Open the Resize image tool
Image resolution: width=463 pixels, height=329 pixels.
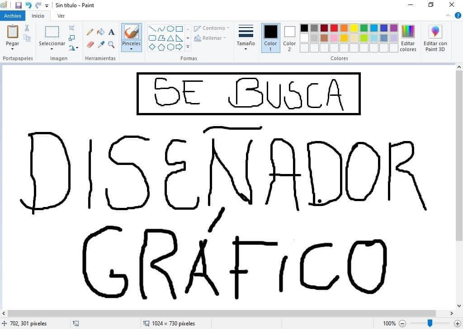72,38
